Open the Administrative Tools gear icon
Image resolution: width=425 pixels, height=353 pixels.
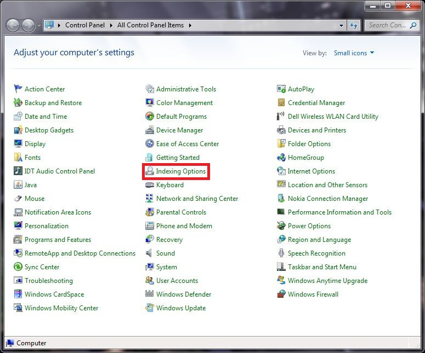[x=149, y=89]
